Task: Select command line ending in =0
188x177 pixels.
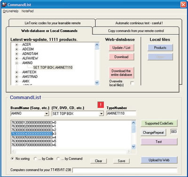Action: 34,122
